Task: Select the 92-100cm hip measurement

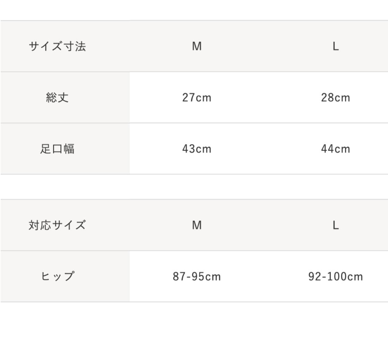Action: point(336,277)
